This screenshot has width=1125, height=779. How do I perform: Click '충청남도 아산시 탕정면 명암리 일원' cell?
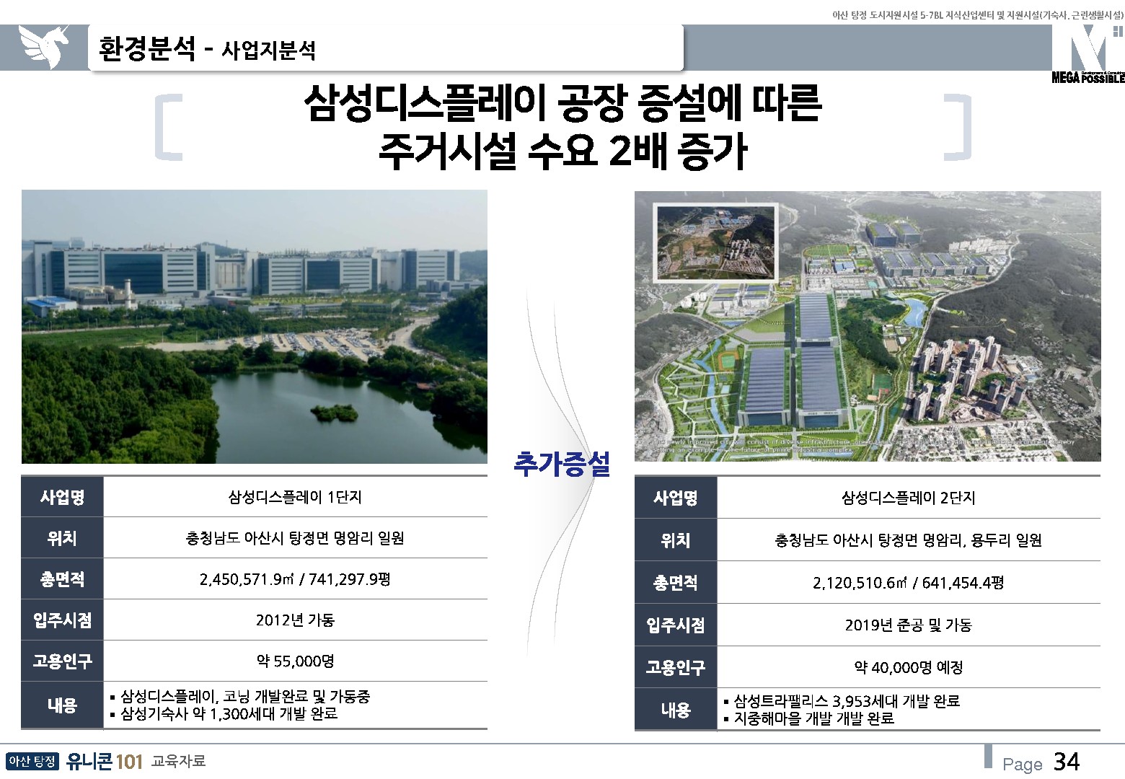point(295,538)
